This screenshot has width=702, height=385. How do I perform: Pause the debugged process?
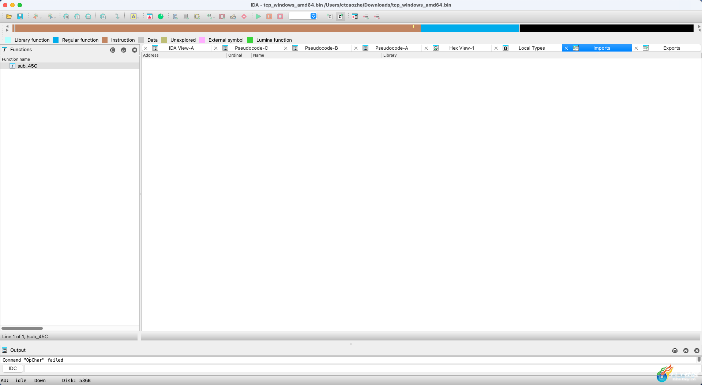(269, 16)
